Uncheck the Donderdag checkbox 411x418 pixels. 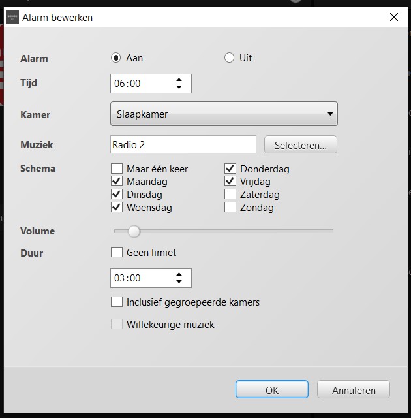point(230,169)
